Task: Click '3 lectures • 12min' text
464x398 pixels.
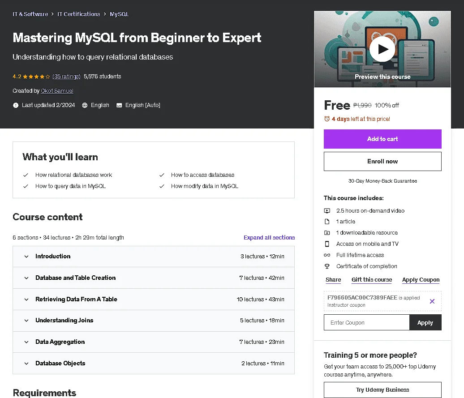Action: 262,257
